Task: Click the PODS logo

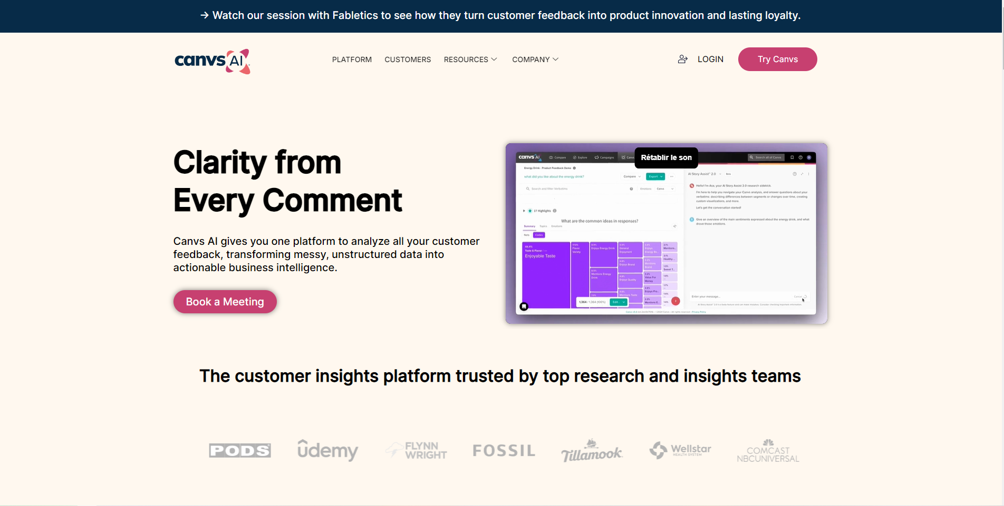Action: [240, 451]
